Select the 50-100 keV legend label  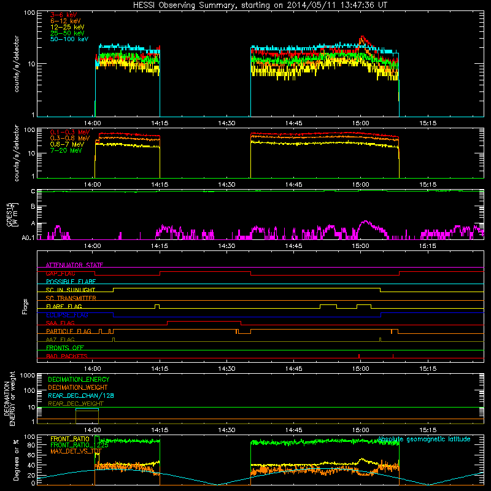(x=69, y=39)
